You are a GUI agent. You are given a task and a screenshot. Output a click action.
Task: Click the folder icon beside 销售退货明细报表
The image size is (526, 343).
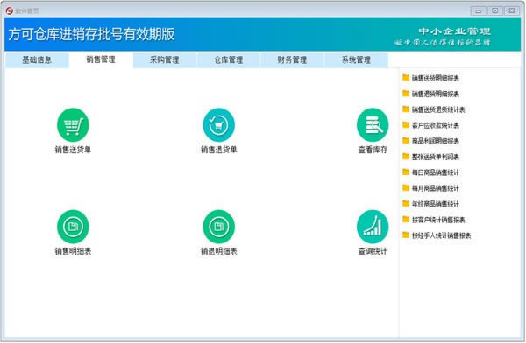pos(406,94)
